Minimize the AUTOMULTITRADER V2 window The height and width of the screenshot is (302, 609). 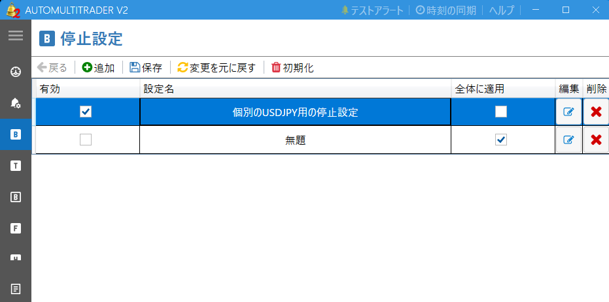click(536, 10)
